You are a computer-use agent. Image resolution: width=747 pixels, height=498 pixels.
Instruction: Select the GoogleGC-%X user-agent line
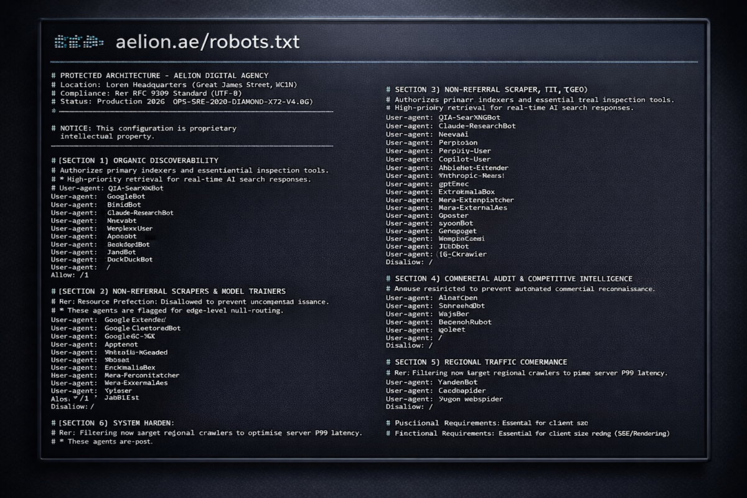[103, 336]
